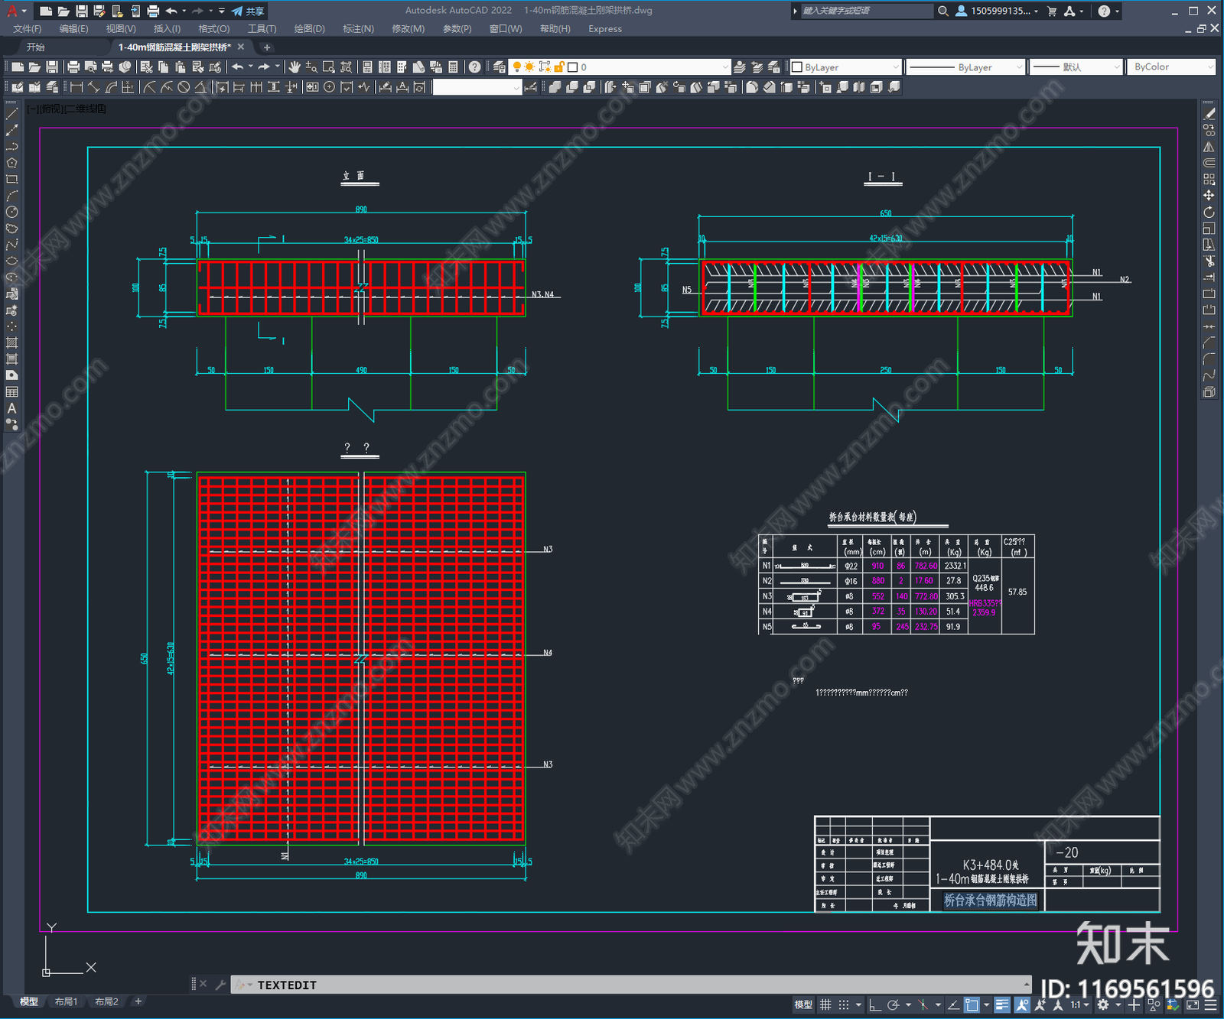Open the Express menu
This screenshot has height=1019, width=1224.
pyautogui.click(x=604, y=29)
